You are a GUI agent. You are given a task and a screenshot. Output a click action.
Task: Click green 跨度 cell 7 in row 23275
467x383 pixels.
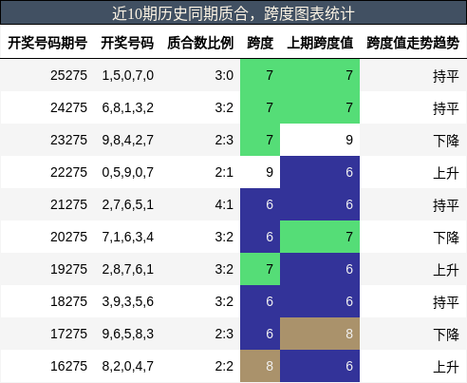click(x=260, y=140)
